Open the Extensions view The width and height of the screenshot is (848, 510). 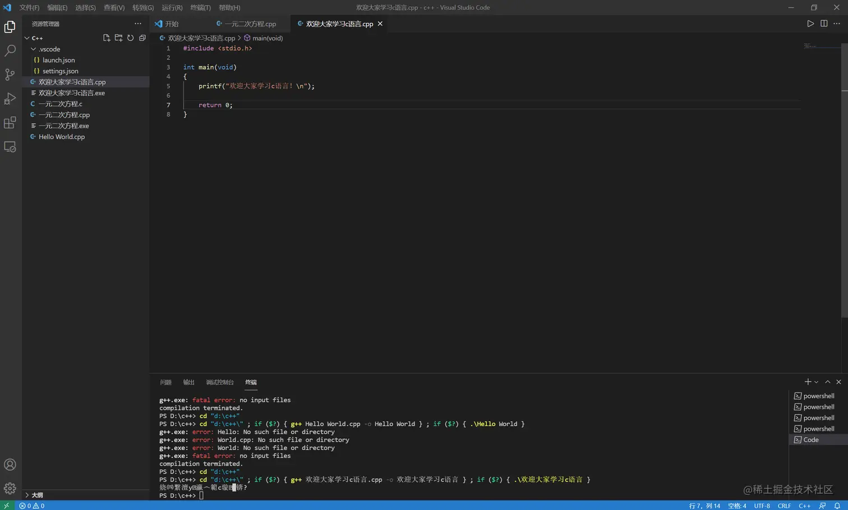[x=10, y=123]
